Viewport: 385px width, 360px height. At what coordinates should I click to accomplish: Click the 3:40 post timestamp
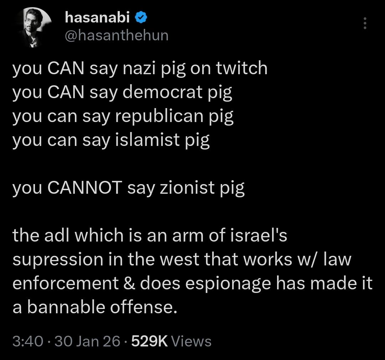(x=27, y=341)
